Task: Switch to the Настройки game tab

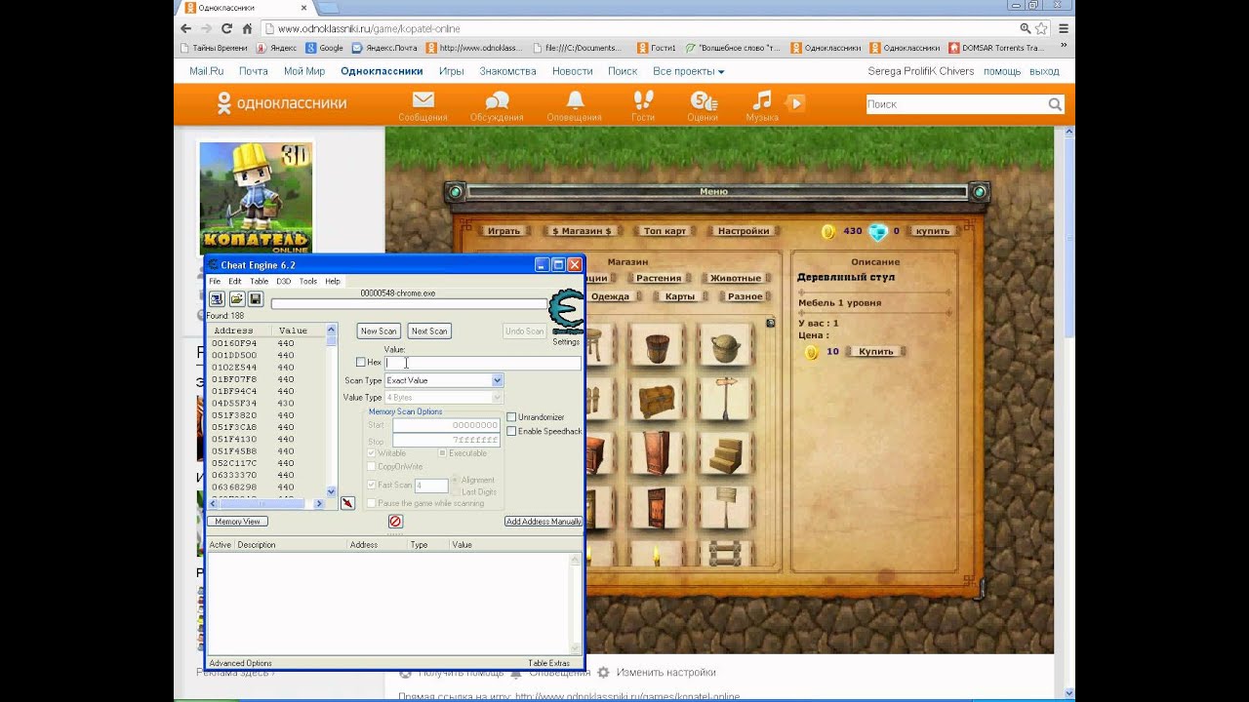Action: 744,231
